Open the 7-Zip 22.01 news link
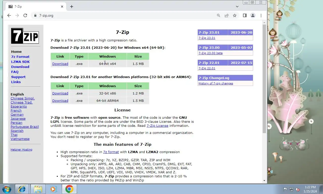The image size is (323, 194). coord(207,68)
